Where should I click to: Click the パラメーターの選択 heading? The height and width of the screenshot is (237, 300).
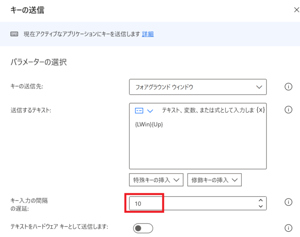39,62
